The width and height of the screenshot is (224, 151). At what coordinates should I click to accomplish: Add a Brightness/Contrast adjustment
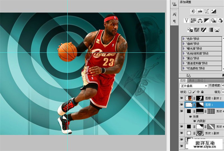click(x=193, y=11)
